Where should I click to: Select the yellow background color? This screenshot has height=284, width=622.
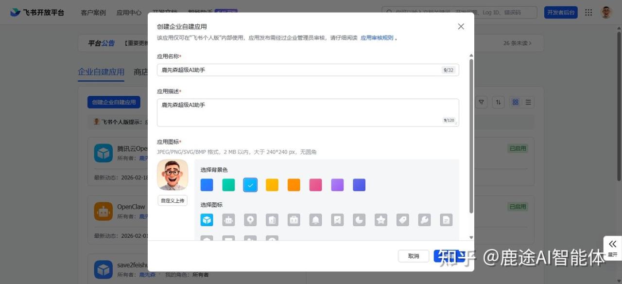tap(272, 185)
